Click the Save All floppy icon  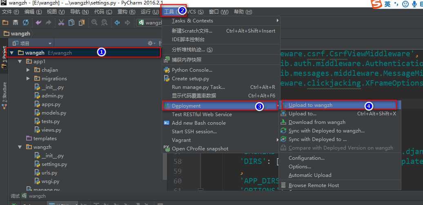point(16,23)
